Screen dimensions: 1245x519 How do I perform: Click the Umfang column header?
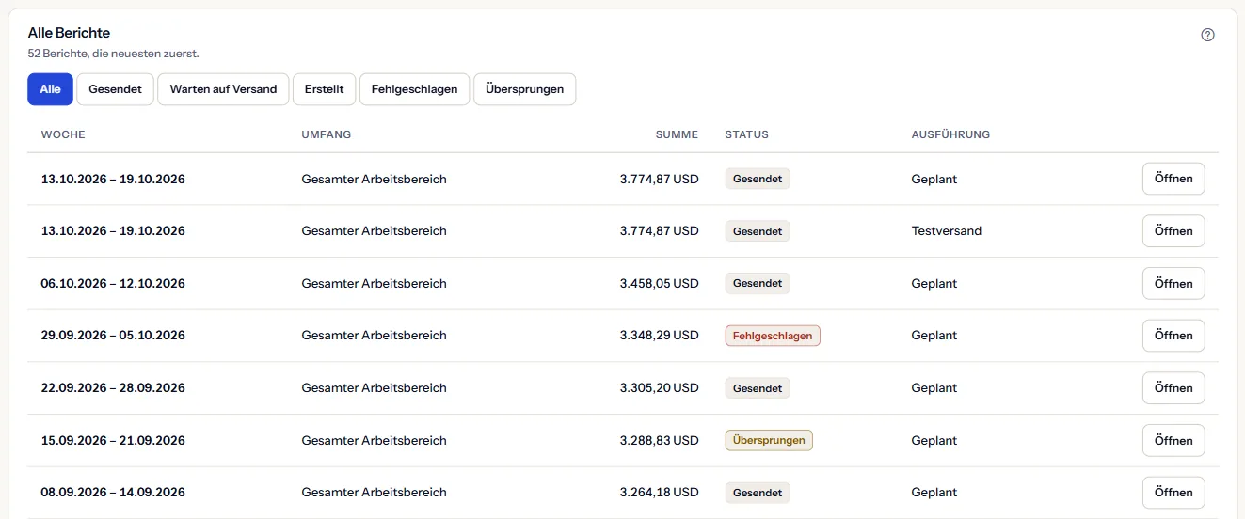tap(327, 134)
